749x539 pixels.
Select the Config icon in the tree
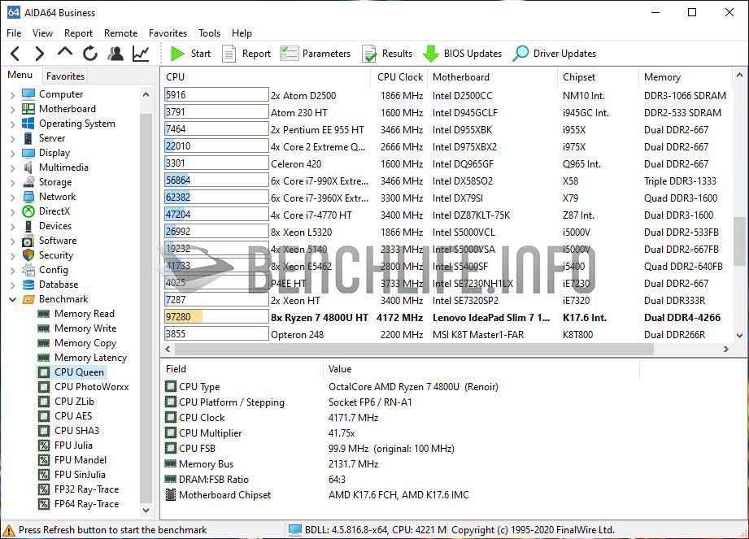(x=28, y=270)
